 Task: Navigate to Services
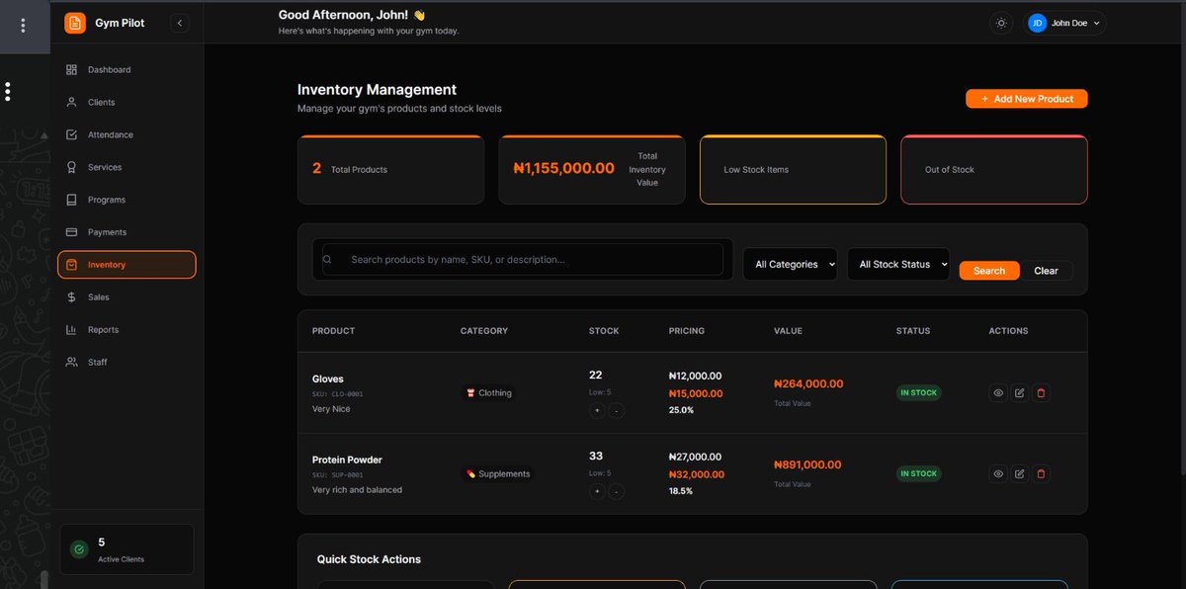coord(127,168)
